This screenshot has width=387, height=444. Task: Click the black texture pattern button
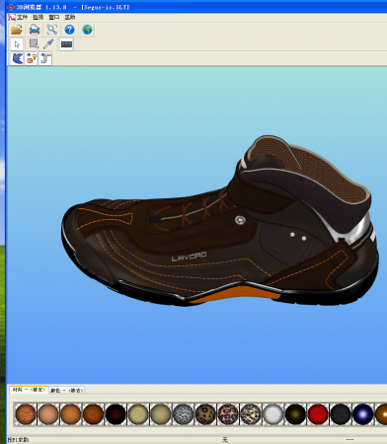coord(66,44)
